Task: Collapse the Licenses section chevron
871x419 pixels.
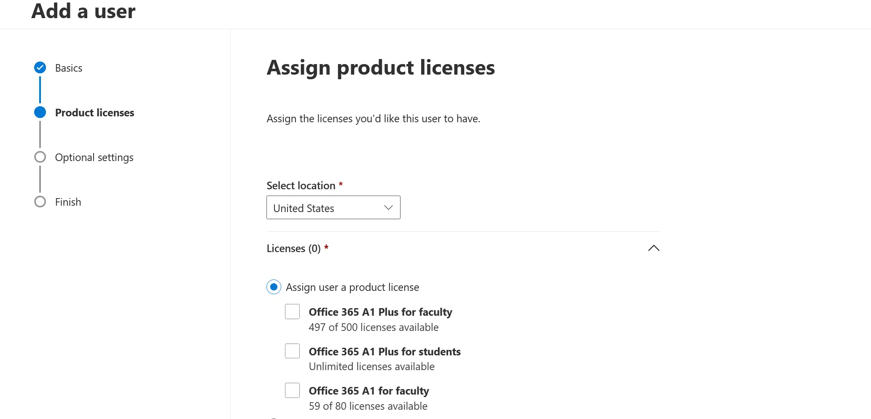Action: click(653, 248)
